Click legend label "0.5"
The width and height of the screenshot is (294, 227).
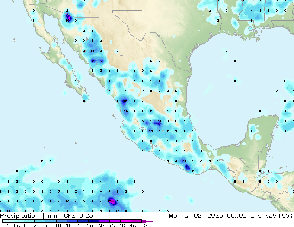(x=16, y=225)
